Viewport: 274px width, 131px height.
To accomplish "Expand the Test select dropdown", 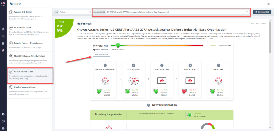I will 75,12.
